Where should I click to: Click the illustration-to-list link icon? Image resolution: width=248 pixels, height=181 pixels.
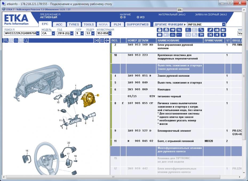coord(97,40)
